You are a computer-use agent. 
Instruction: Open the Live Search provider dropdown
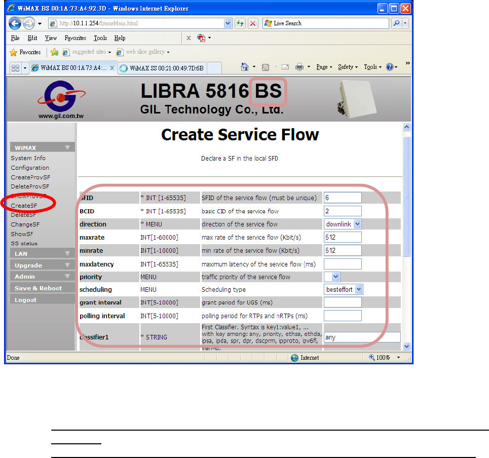coord(405,23)
